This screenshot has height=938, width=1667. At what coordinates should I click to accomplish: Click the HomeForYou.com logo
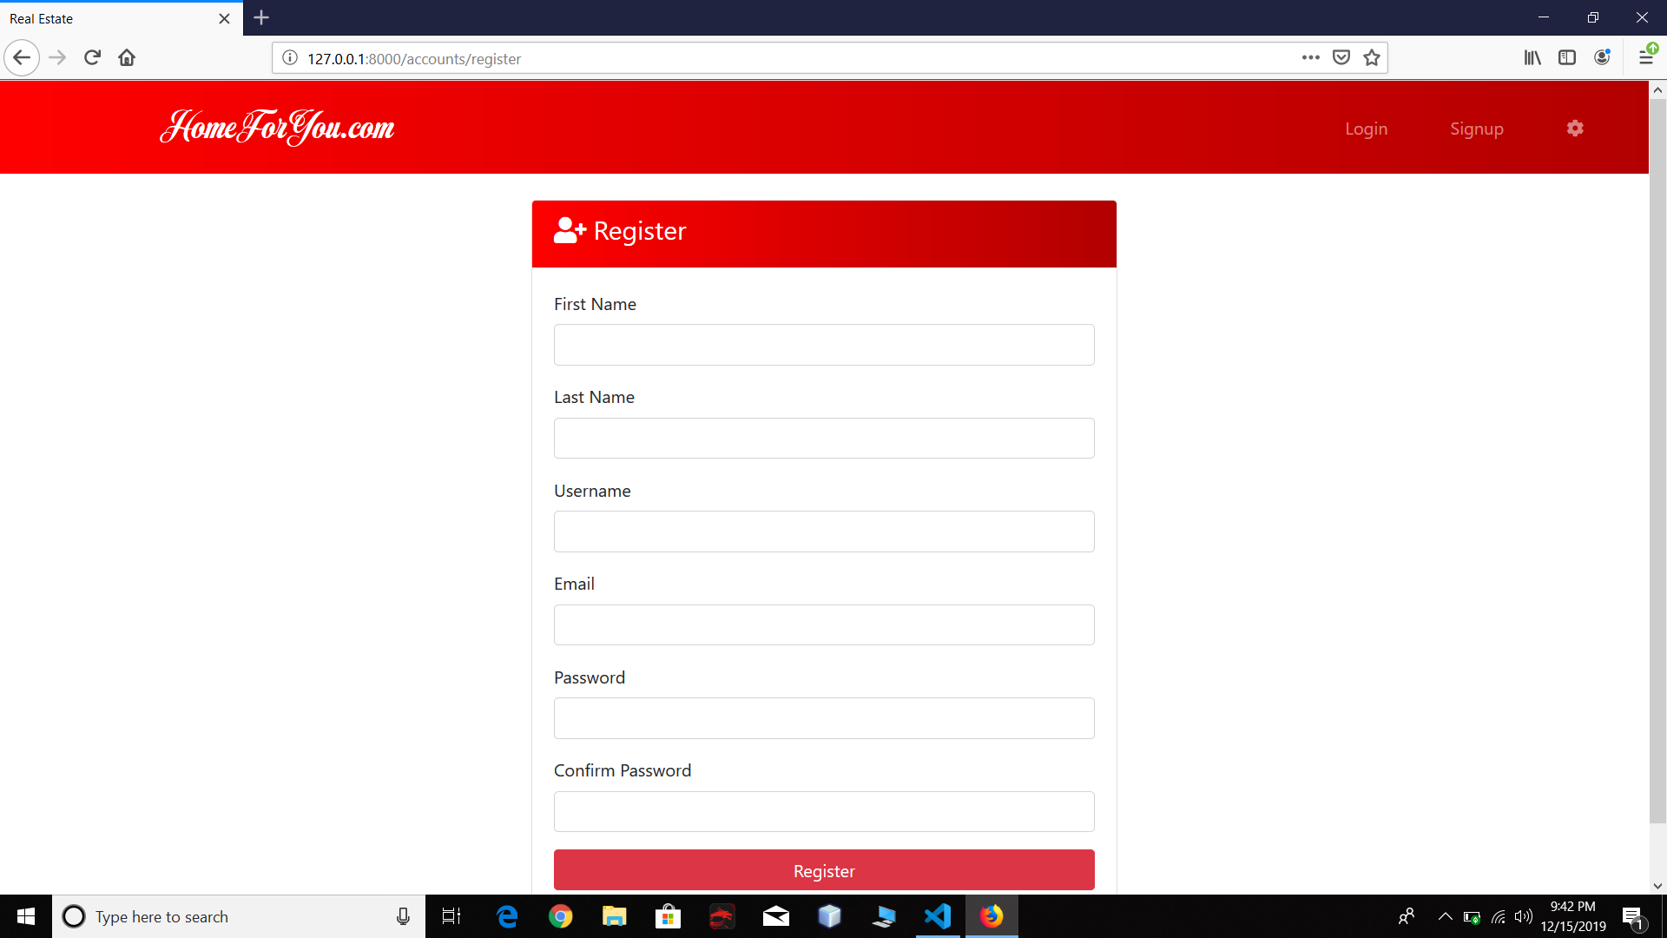277,128
